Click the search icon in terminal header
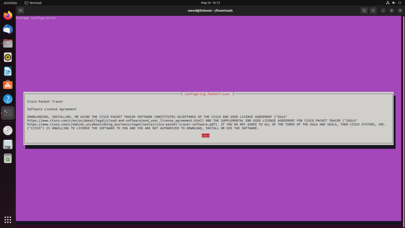405x228 pixels. pos(364,10)
